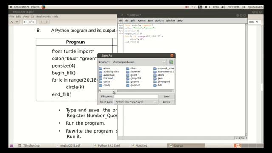Image resolution: width=272 pixels, height=153 pixels.
Task: Open the .java folder
Action: [158, 78]
